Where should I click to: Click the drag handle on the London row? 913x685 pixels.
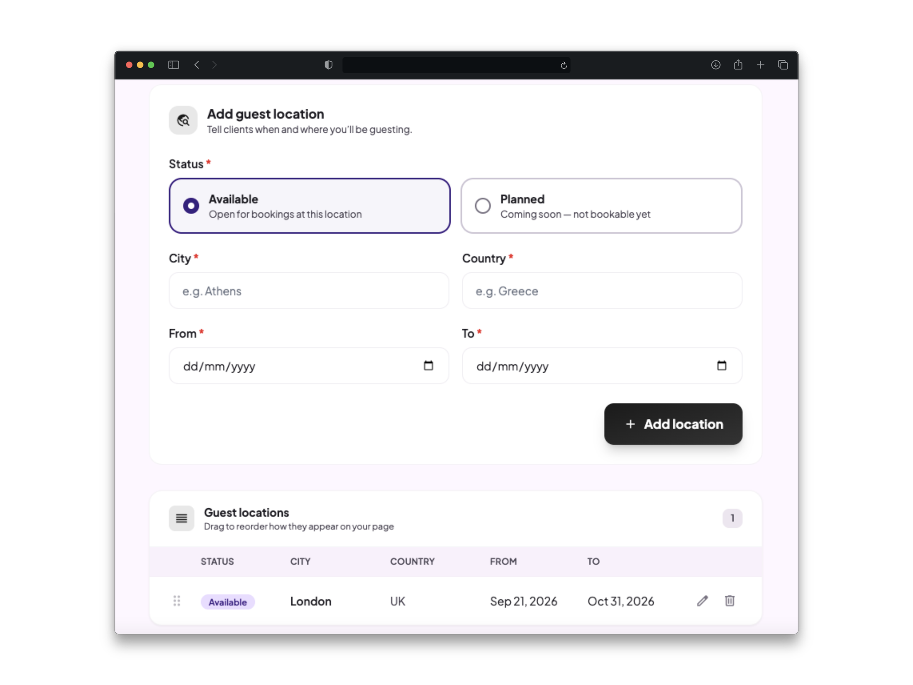(177, 601)
